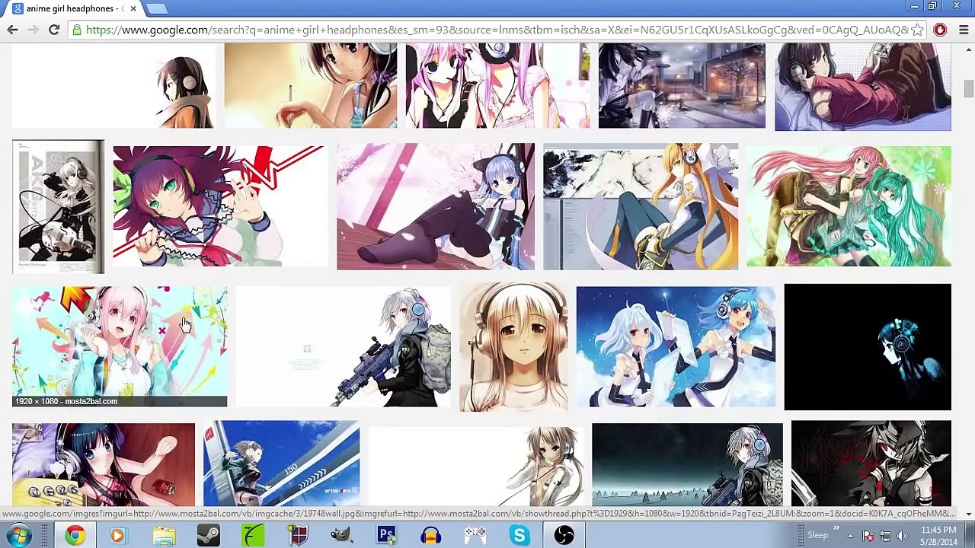The image size is (975, 548).
Task: Switch to OBS in the taskbar
Action: (x=564, y=536)
